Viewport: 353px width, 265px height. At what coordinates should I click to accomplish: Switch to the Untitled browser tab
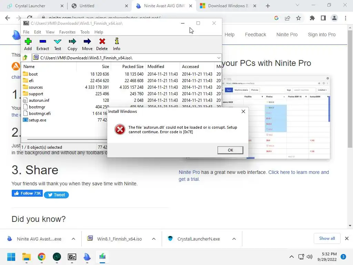point(87,6)
